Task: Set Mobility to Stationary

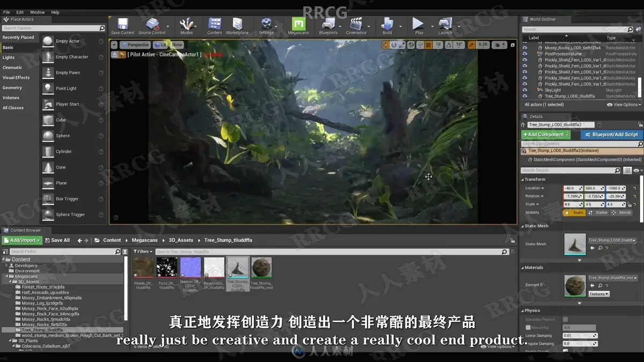Action: tap(598, 212)
